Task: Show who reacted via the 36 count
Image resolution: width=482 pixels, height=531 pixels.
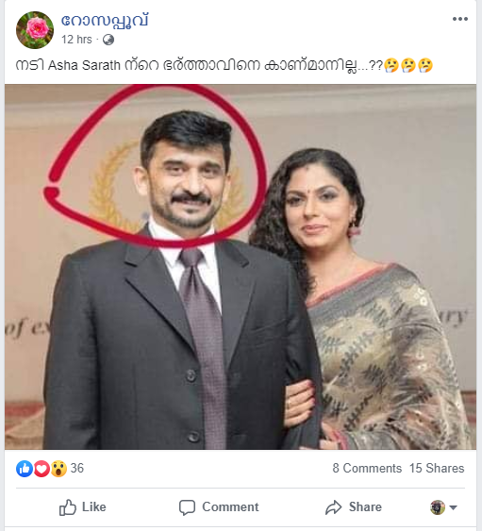Action: pos(77,469)
